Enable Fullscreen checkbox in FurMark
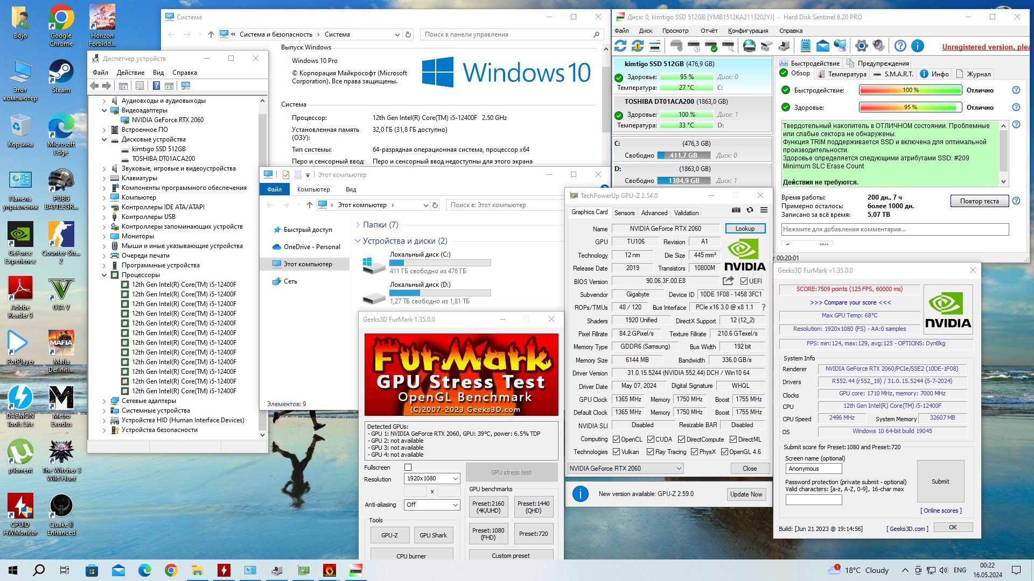 coord(408,467)
